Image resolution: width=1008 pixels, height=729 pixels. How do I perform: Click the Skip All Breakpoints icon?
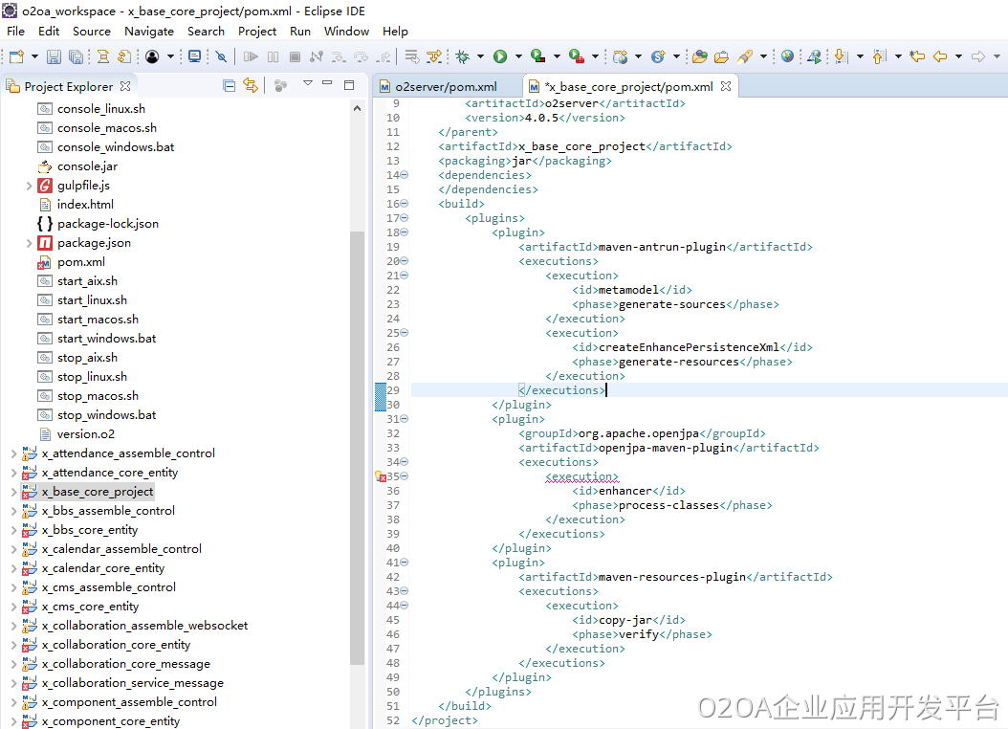click(x=221, y=57)
